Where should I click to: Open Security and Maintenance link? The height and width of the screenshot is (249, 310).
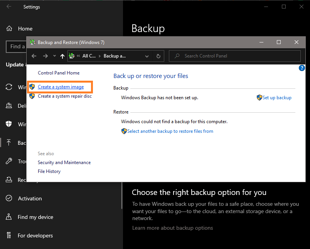coord(64,163)
